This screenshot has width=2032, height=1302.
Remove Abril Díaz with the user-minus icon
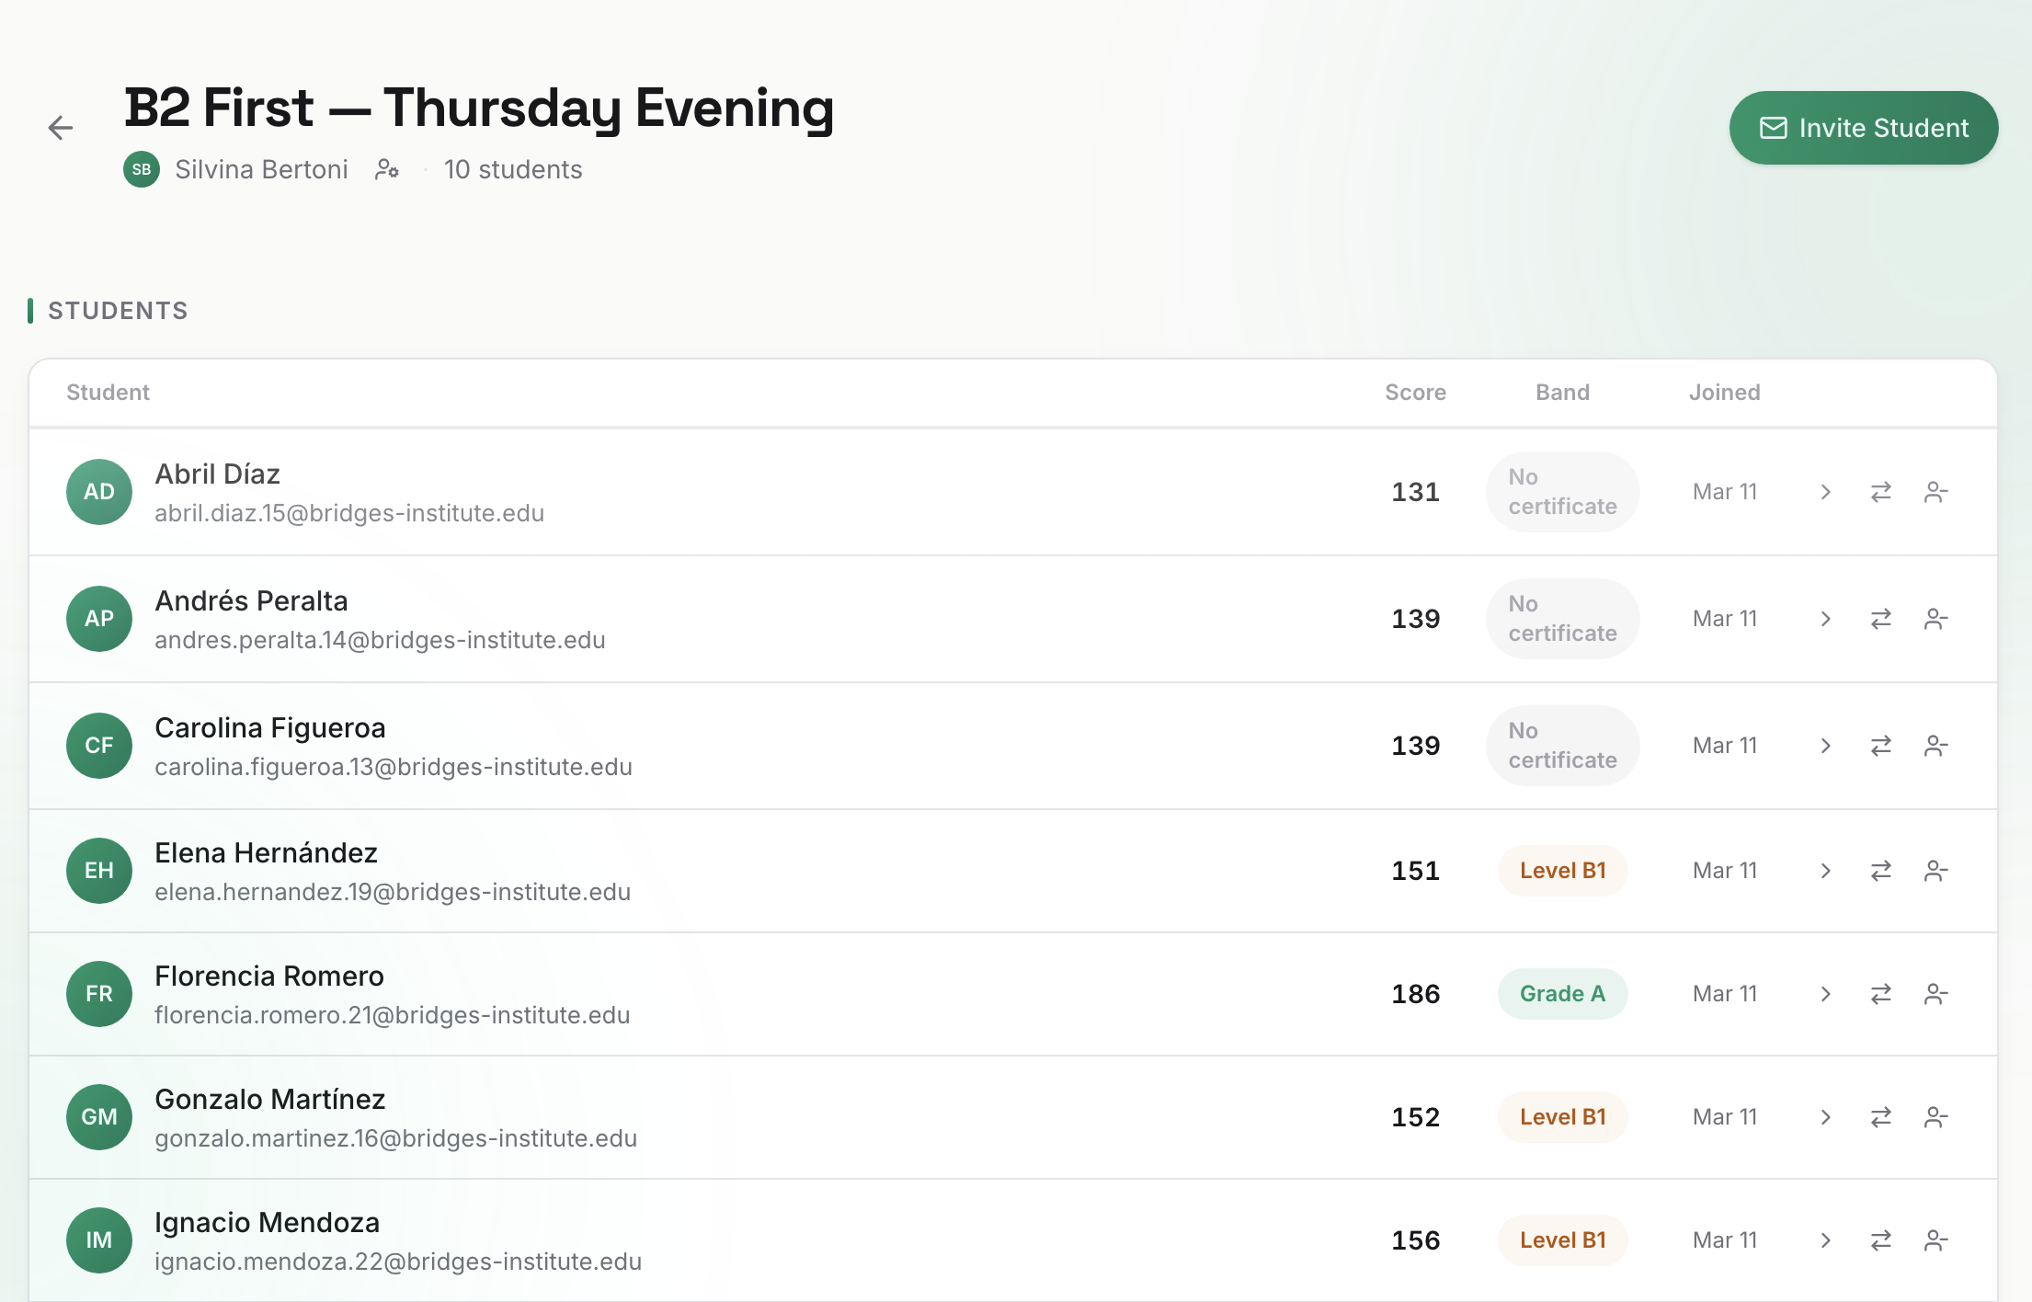click(x=1936, y=492)
